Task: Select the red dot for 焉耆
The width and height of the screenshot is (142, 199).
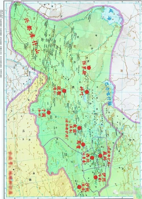Action: 83,144
